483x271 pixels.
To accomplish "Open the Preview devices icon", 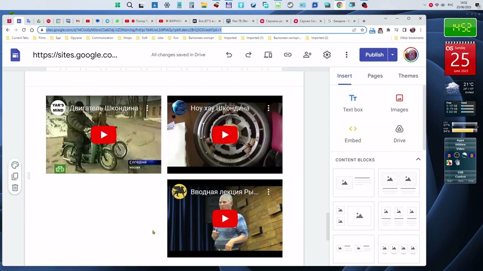I will coord(268,55).
